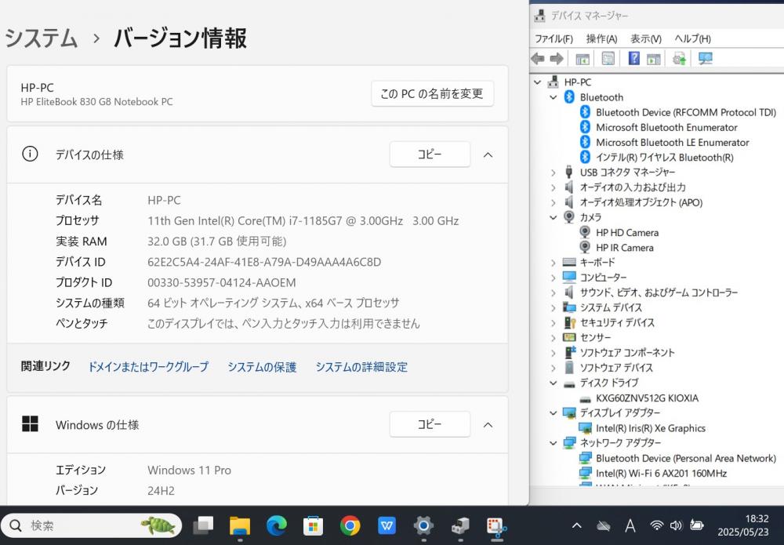784x545 pixels.
Task: Click the Update driver toolbar icon
Action: (x=679, y=59)
